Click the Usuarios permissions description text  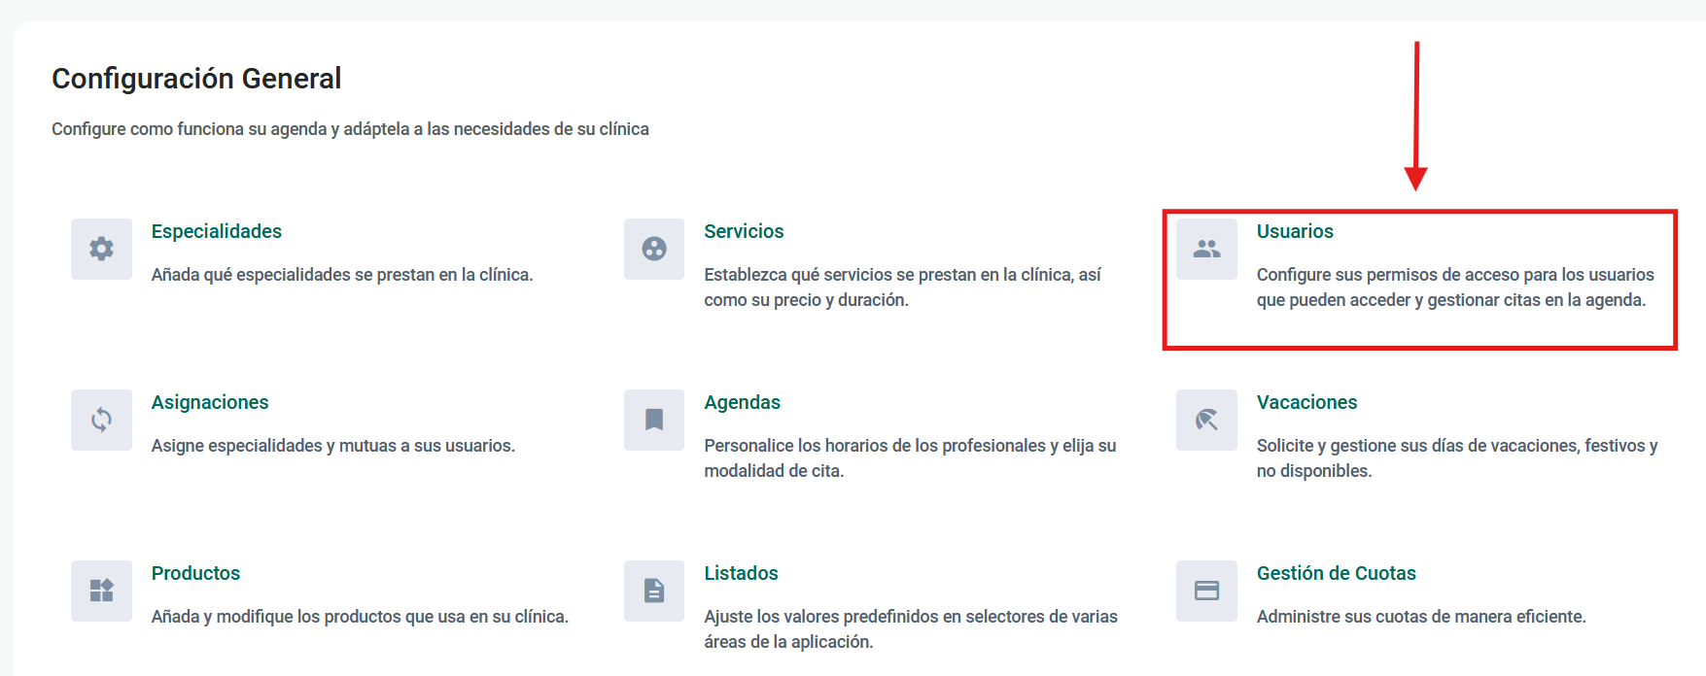point(1454,287)
